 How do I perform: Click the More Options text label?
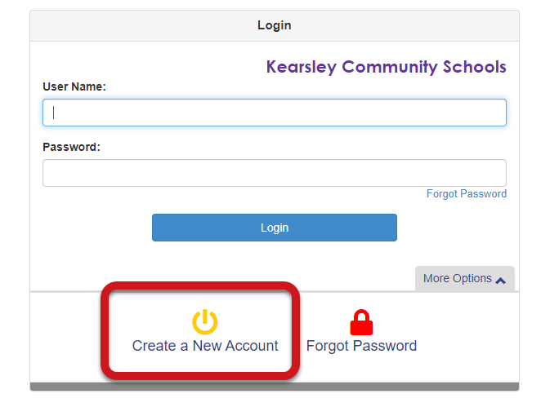[x=457, y=278]
